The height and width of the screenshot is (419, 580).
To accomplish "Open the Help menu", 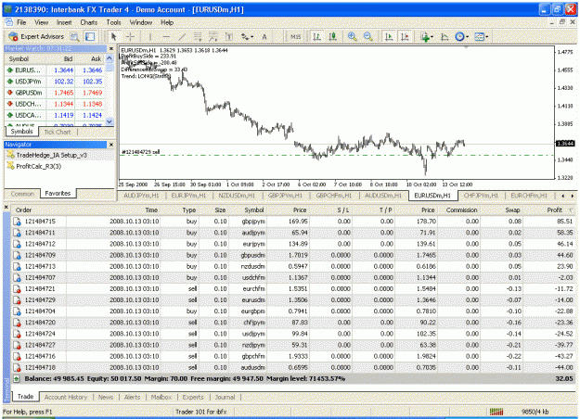I will (x=167, y=22).
